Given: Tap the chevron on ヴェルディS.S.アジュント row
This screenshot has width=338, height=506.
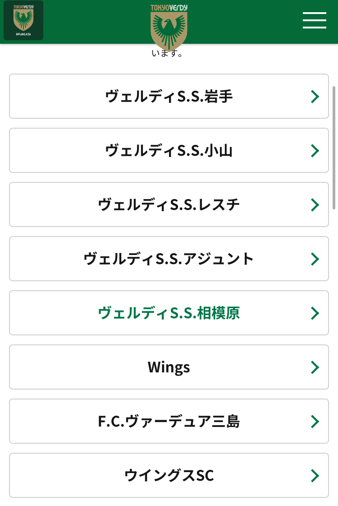Looking at the screenshot, I should (x=315, y=259).
